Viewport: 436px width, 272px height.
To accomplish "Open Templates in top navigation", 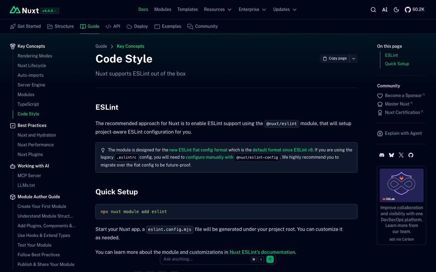I will (187, 9).
